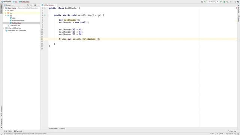
Task: Click main() in the editor's bottom breadcrumb
Action: tap(63, 128)
